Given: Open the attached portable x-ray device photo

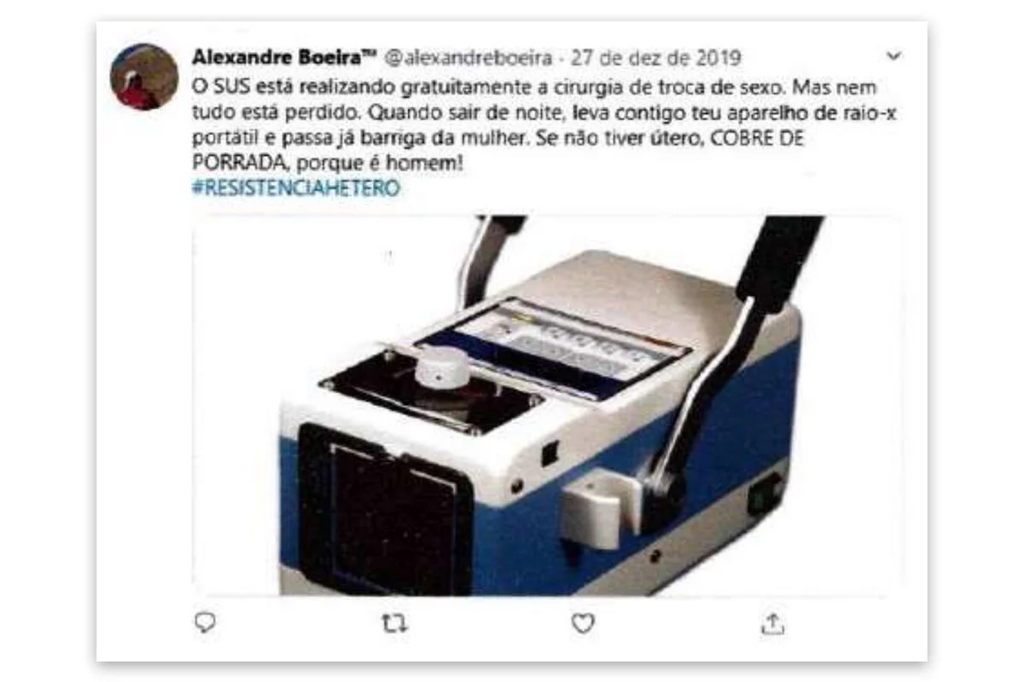Looking at the screenshot, I should pos(546,405).
